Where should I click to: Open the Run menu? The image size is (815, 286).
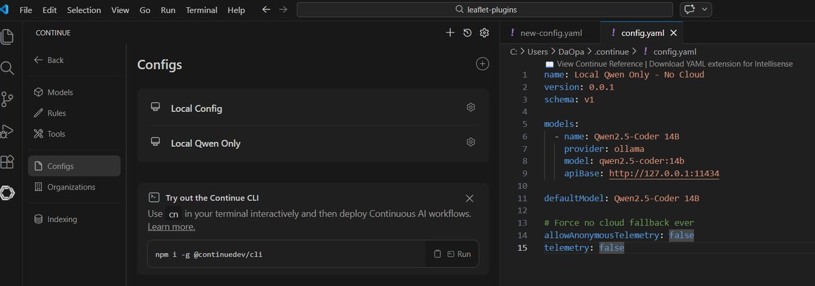(168, 10)
